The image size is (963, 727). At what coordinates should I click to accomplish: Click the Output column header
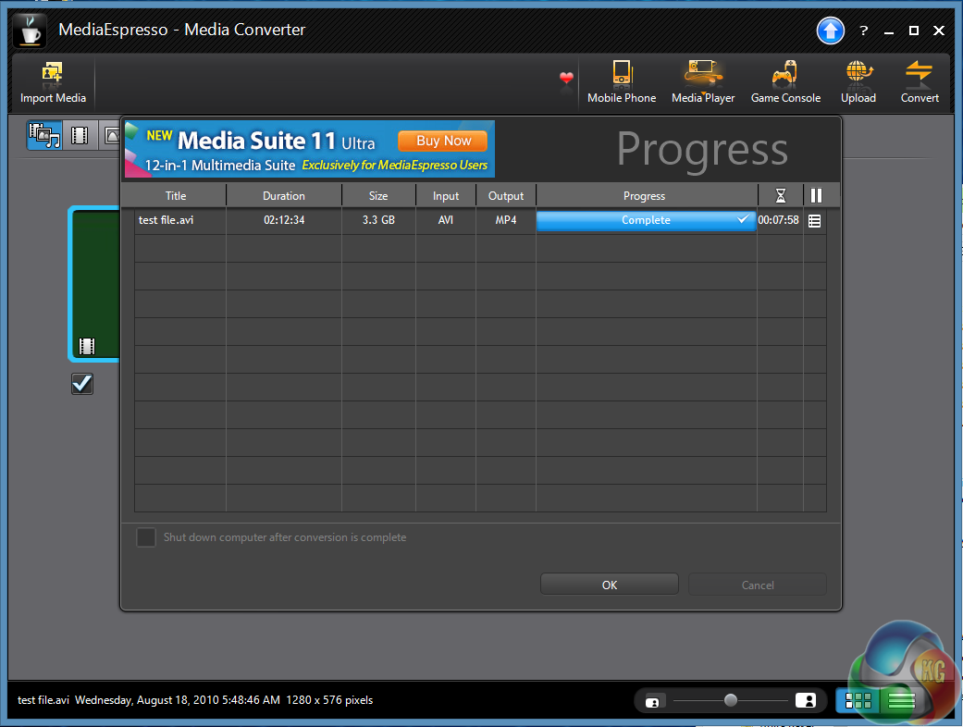[x=506, y=196]
